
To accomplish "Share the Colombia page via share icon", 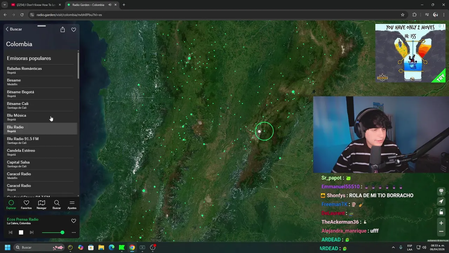I will pyautogui.click(x=62, y=30).
